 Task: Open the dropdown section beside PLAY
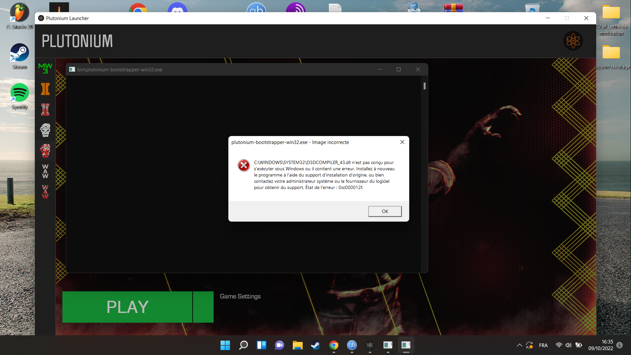click(203, 307)
